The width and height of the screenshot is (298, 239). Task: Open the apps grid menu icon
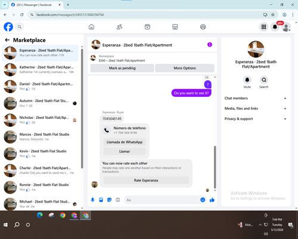[x=263, y=27]
